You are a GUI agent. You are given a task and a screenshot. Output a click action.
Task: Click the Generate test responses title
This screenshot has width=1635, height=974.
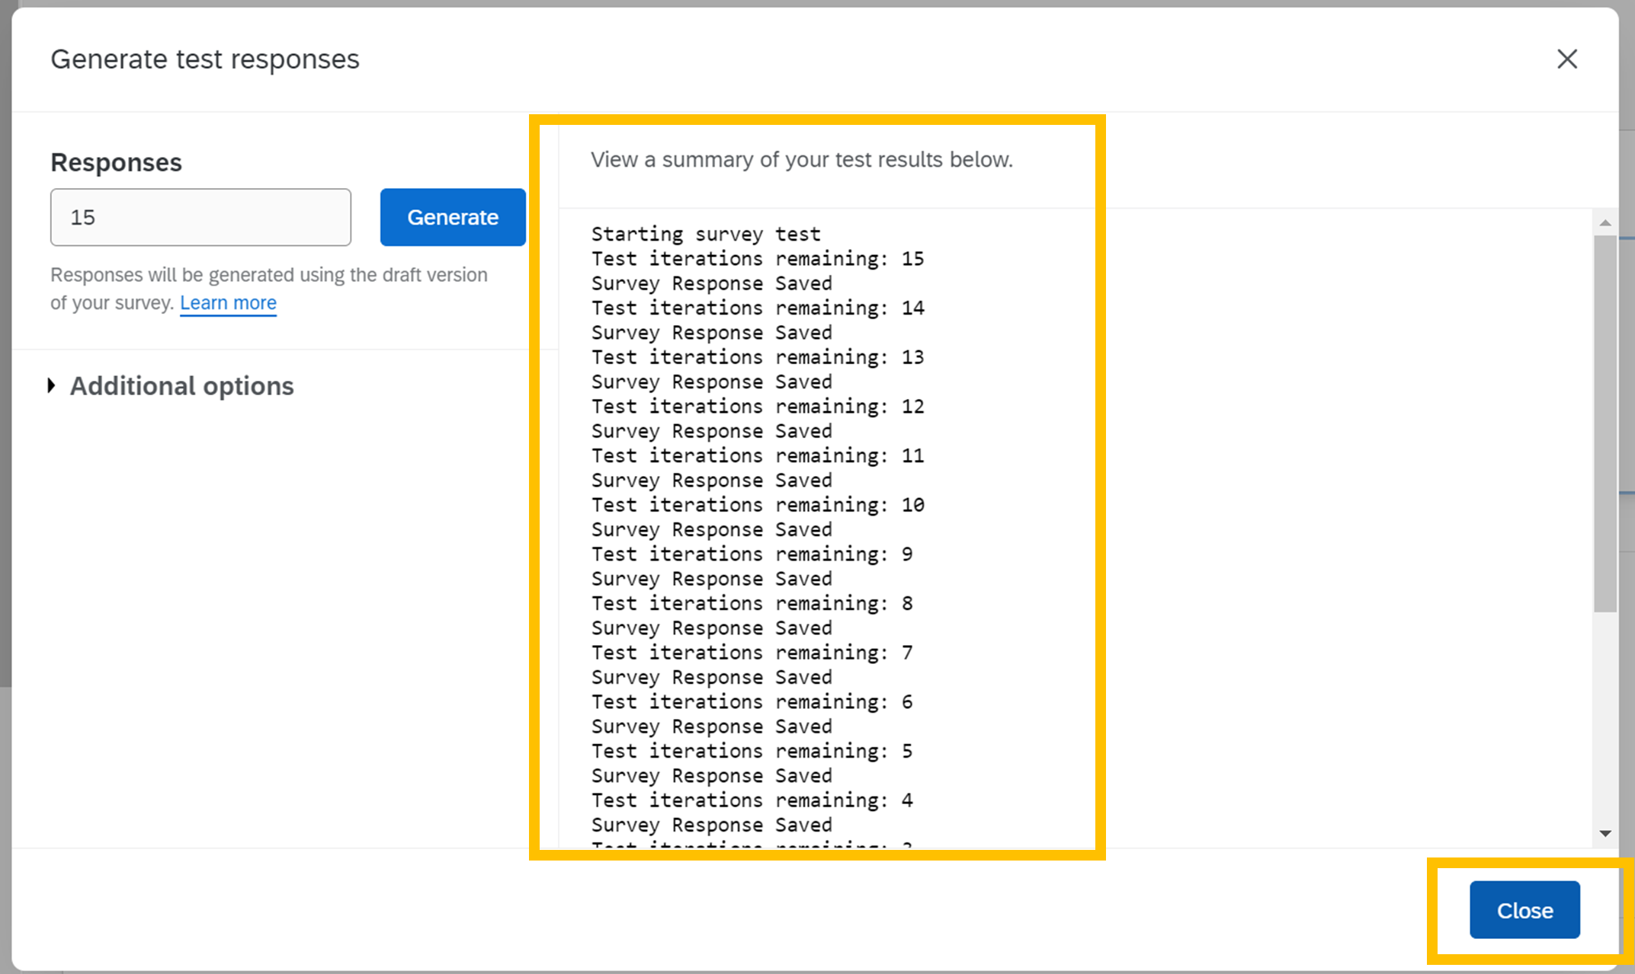pos(204,59)
